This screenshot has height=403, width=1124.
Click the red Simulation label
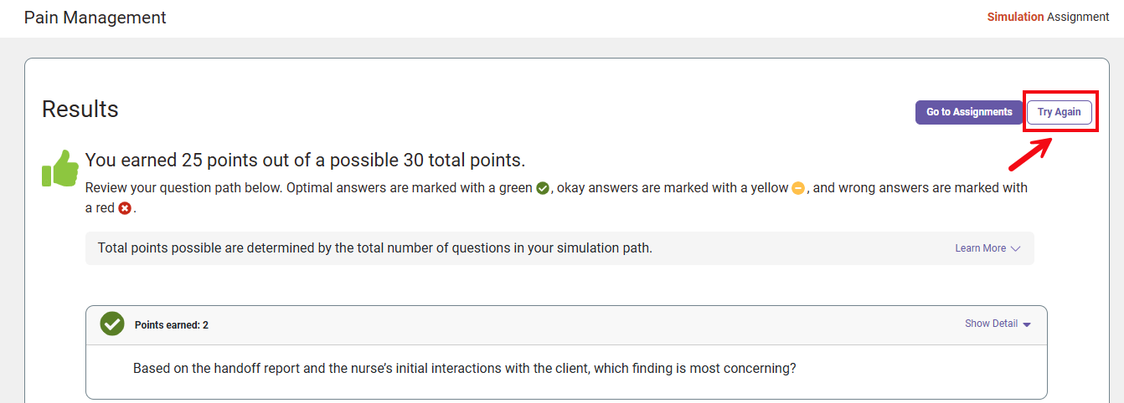(x=1015, y=17)
